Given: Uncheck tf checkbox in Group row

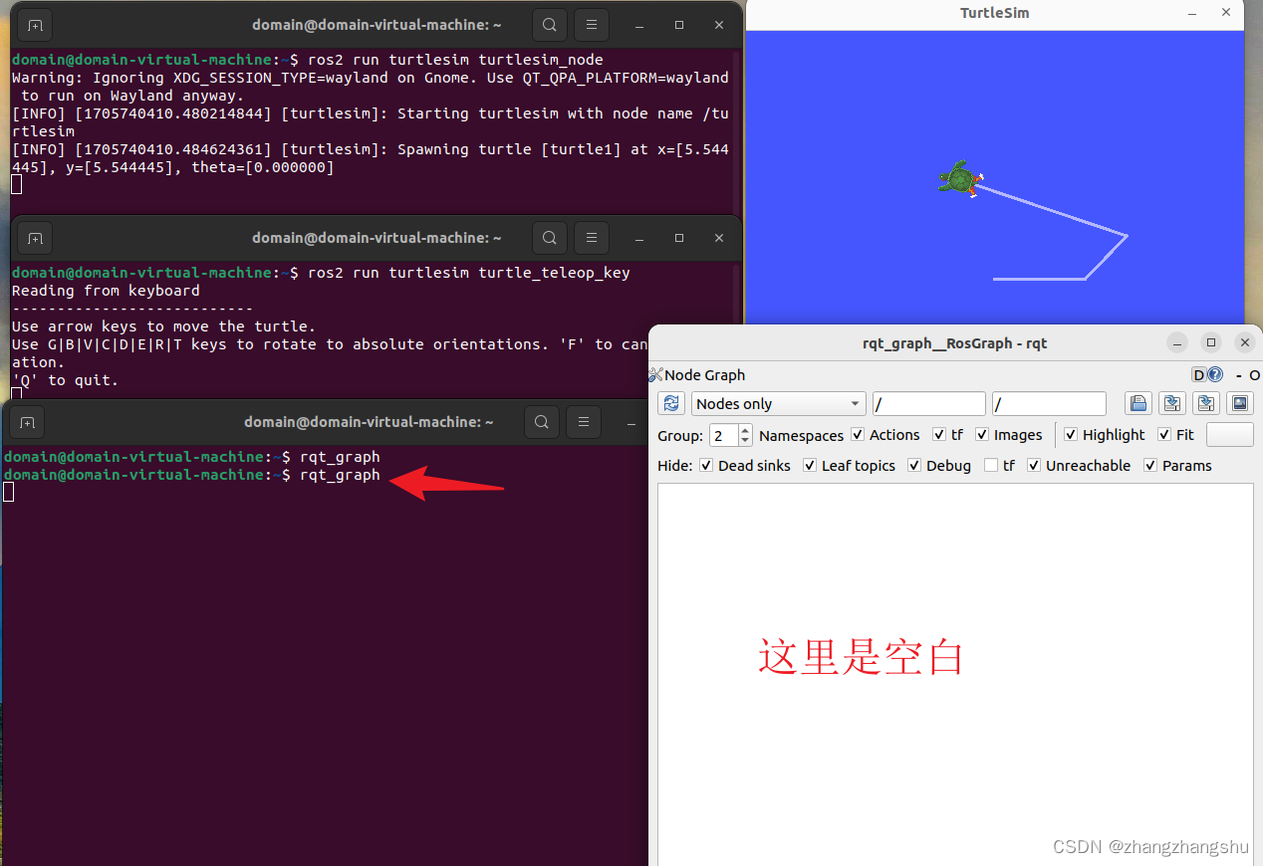Looking at the screenshot, I should (x=939, y=435).
